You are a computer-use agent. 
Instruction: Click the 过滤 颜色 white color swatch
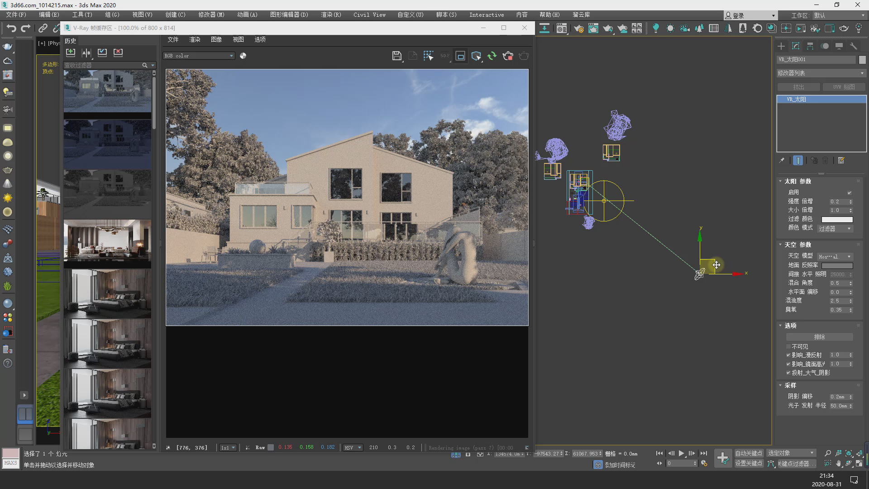click(837, 219)
